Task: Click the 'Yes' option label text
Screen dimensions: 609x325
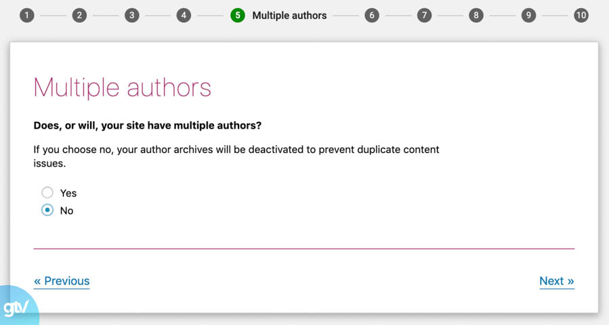Action: [68, 193]
